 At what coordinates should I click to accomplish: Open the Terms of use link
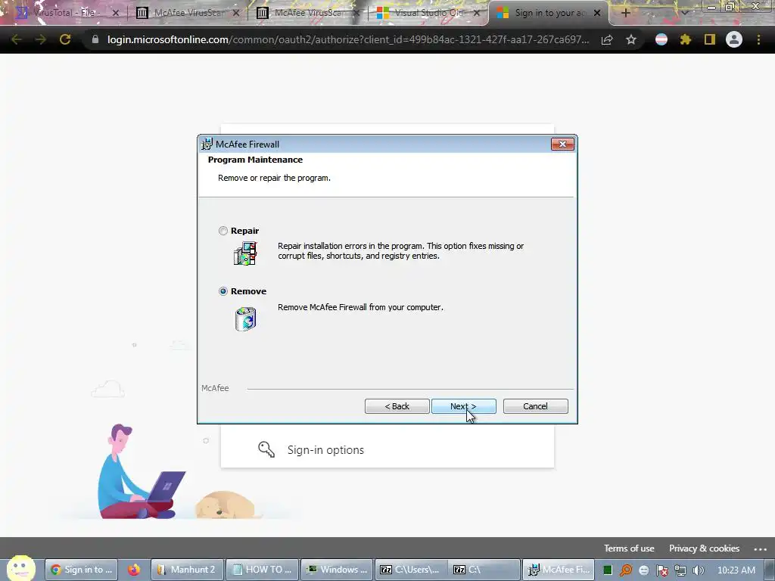pos(629,548)
